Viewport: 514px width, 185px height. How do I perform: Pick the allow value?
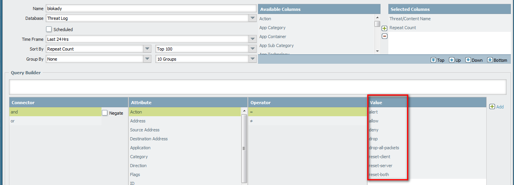click(427, 121)
